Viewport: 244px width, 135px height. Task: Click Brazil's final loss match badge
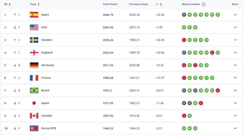pyautogui.click(x=218, y=90)
